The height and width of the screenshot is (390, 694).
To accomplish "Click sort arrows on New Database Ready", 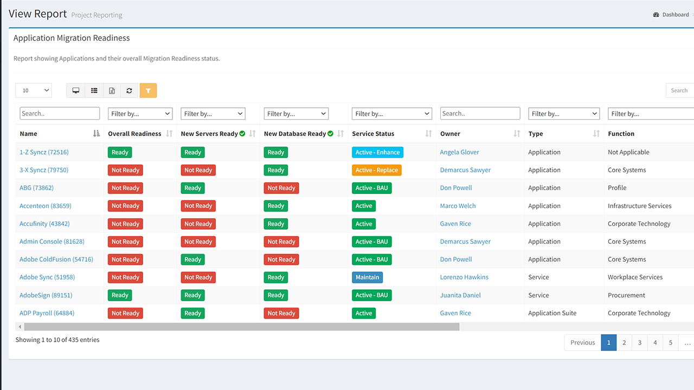I will [340, 134].
